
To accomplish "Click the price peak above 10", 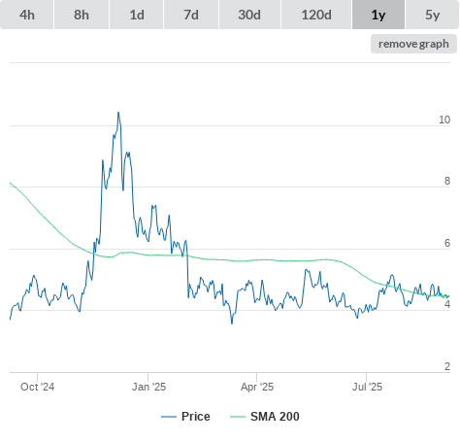I will pos(118,113).
